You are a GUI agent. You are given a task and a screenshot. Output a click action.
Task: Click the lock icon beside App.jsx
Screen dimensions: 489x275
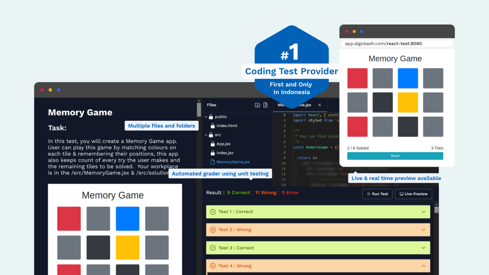(213, 144)
